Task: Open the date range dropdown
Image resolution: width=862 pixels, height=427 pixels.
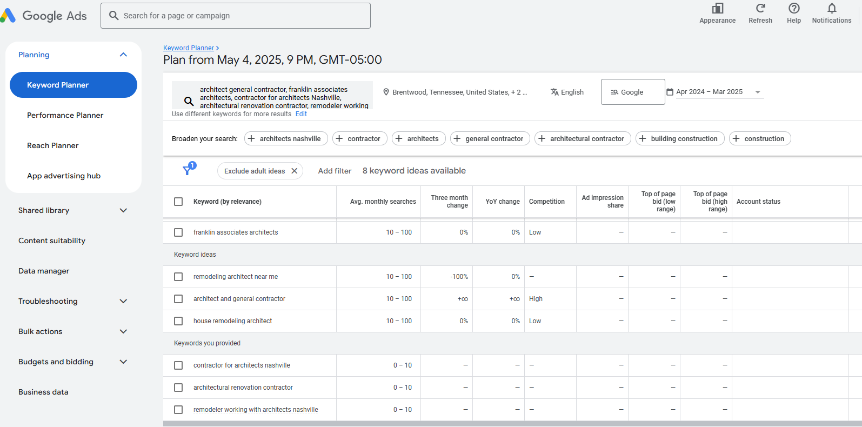Action: coord(757,92)
